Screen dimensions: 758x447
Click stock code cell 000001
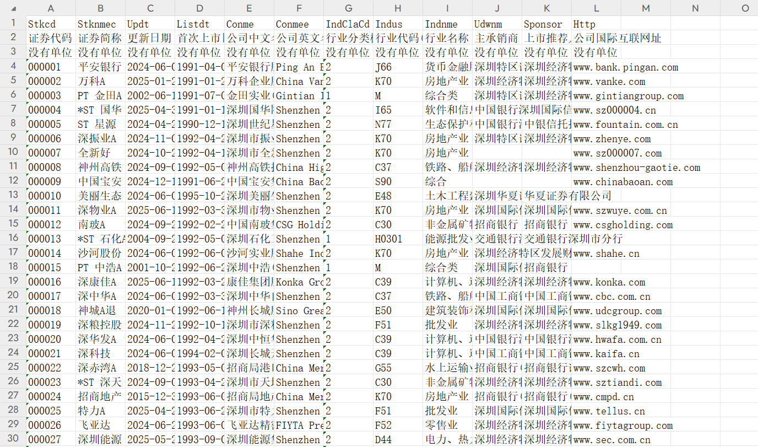[x=51, y=67]
